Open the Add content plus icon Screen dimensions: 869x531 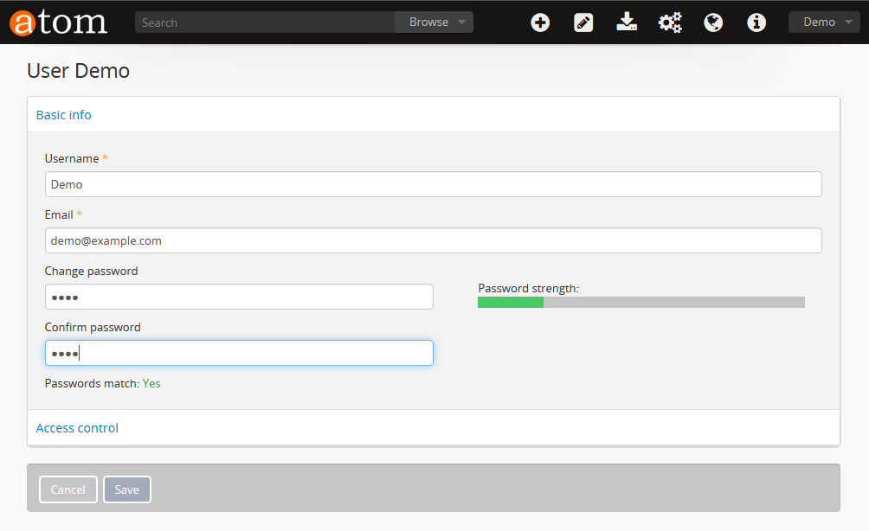540,22
